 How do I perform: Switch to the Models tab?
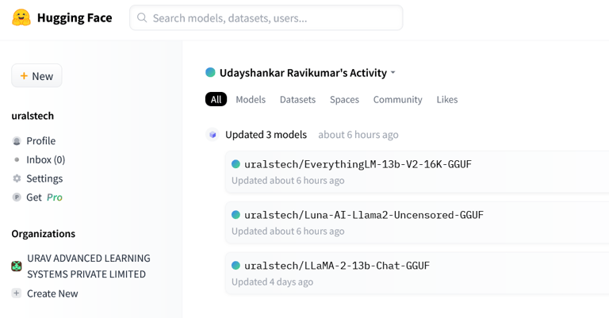251,99
